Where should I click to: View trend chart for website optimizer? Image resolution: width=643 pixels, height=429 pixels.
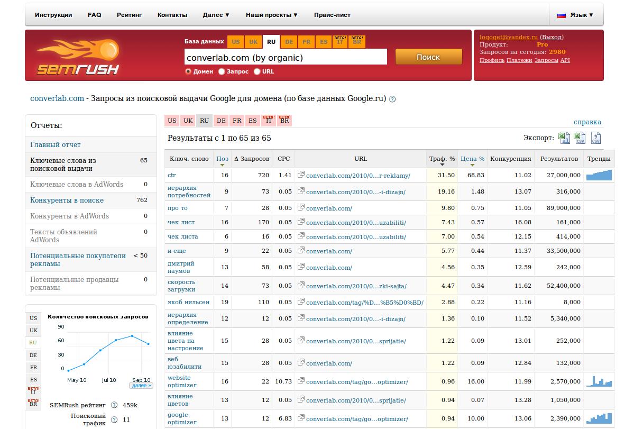[599, 381]
